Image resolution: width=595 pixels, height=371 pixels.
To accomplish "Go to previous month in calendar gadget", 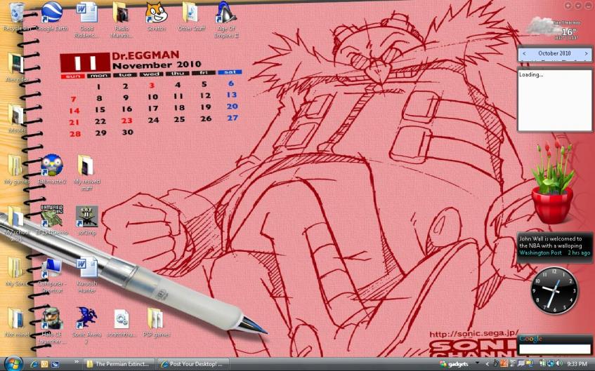I will coord(524,53).
